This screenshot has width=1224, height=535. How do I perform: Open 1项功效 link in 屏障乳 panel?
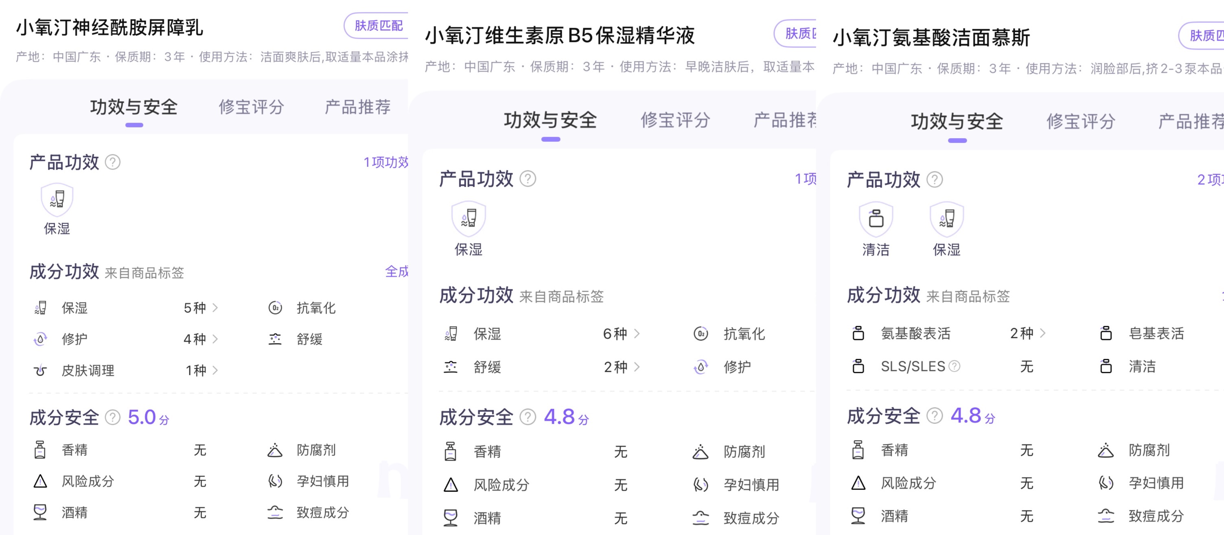coord(386,162)
